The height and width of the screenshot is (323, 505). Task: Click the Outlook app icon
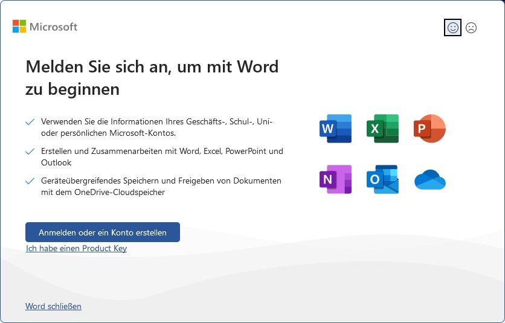382,179
